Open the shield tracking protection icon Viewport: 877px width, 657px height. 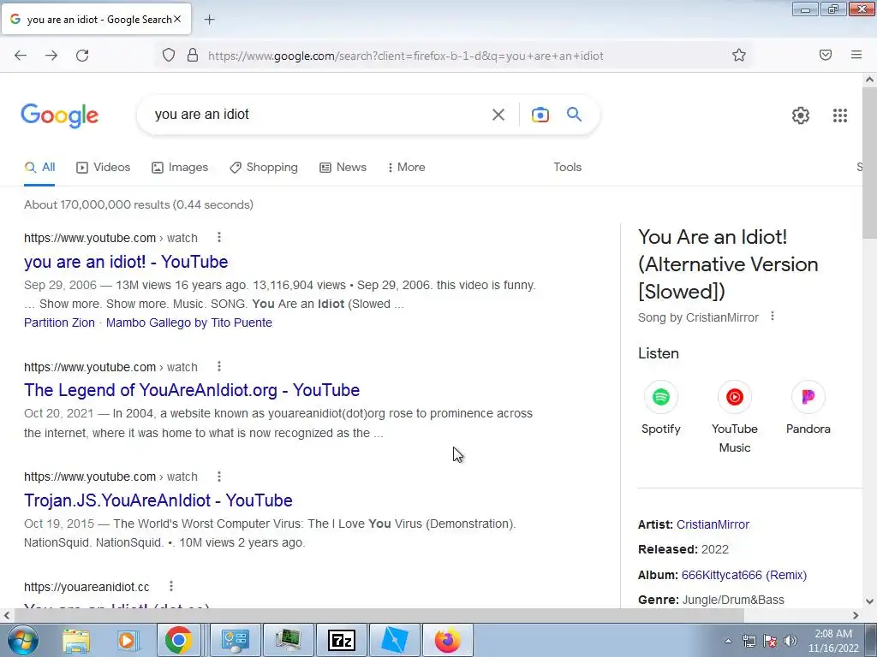[x=169, y=56]
